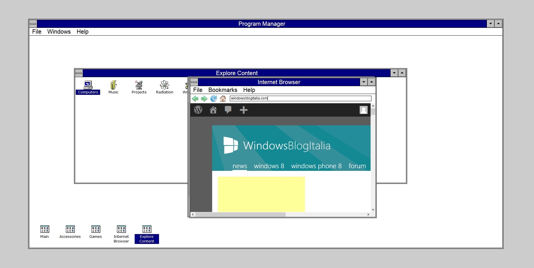
Task: Click the browser vertical scrollbar down arrow
Action: pos(373,210)
